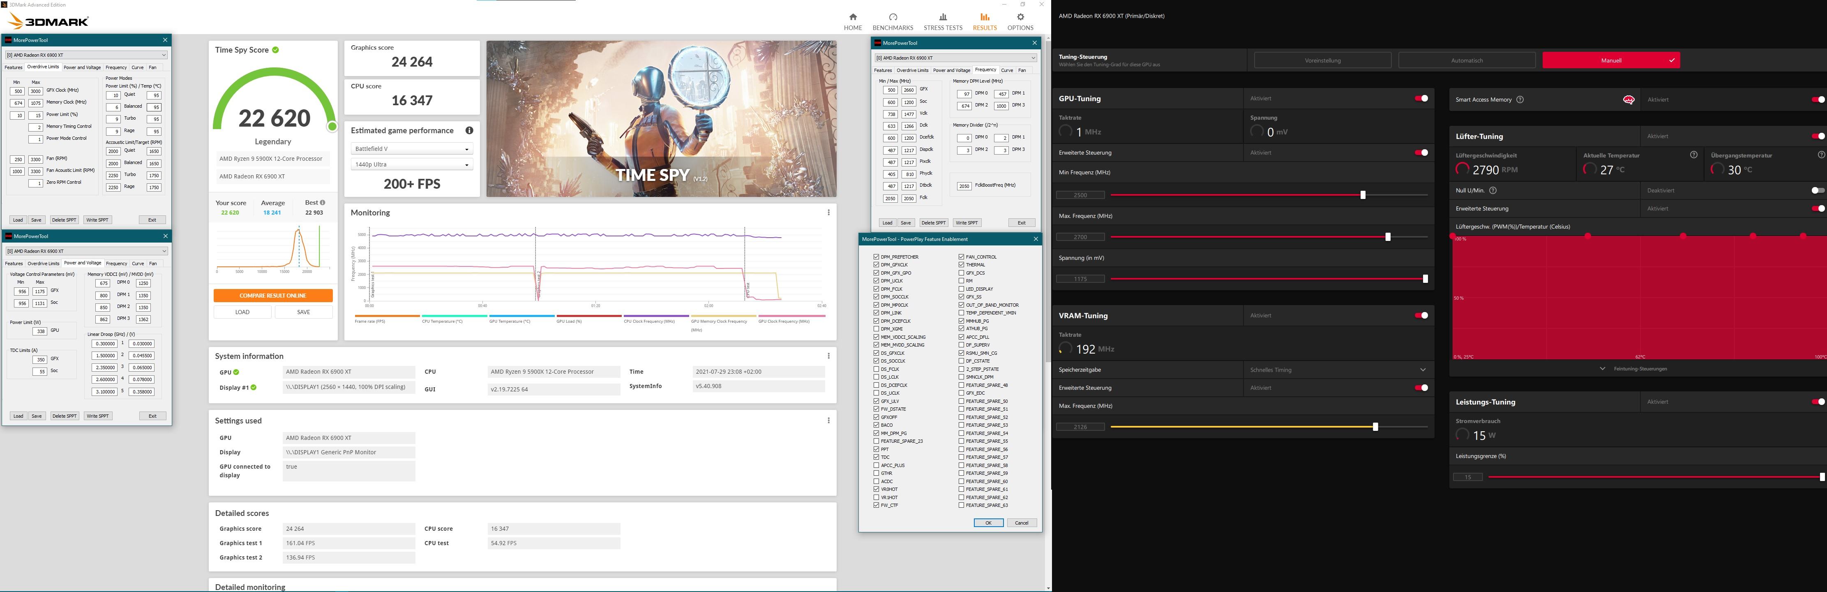The image size is (1827, 592).
Task: Click Write SPPT in Frequency MorePowerTool window
Action: point(967,223)
